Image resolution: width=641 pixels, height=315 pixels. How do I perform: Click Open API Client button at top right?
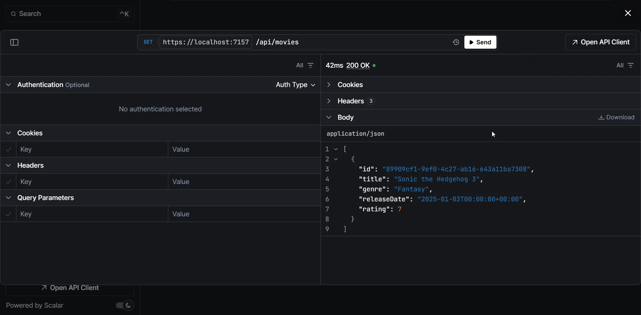(600, 42)
